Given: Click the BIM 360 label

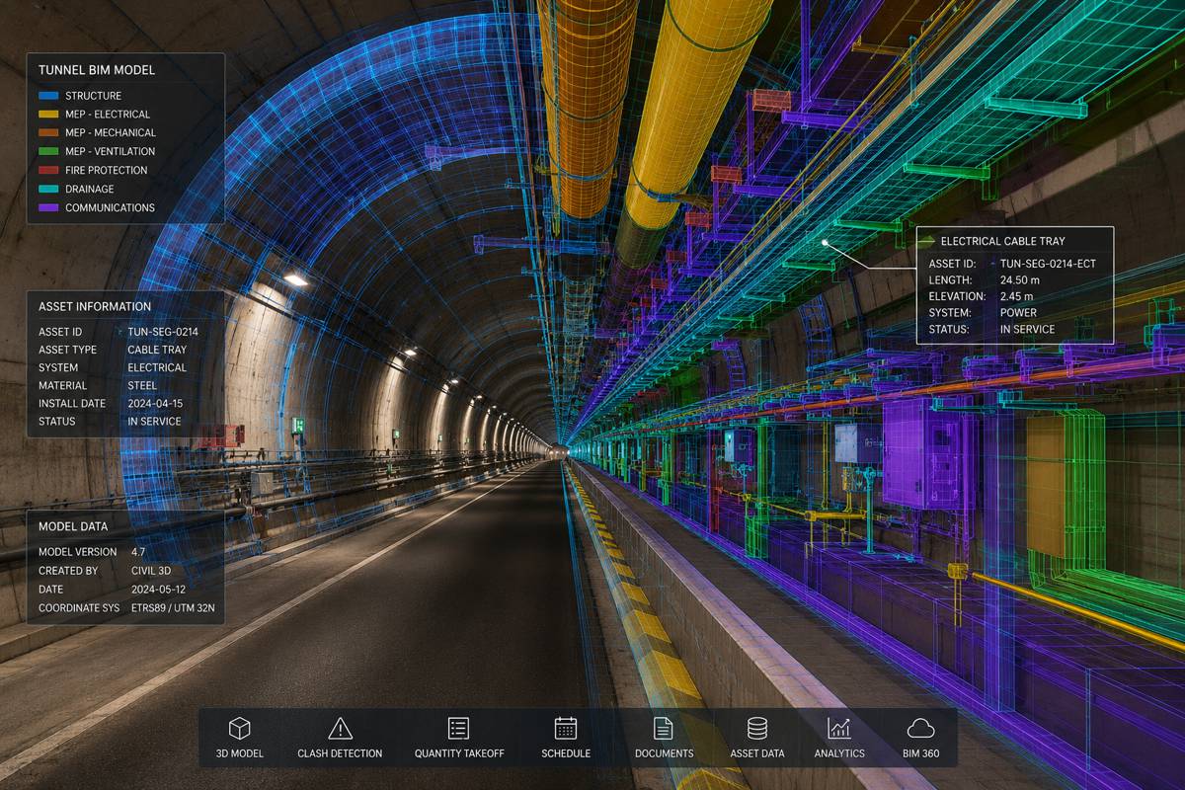Looking at the screenshot, I should (920, 753).
